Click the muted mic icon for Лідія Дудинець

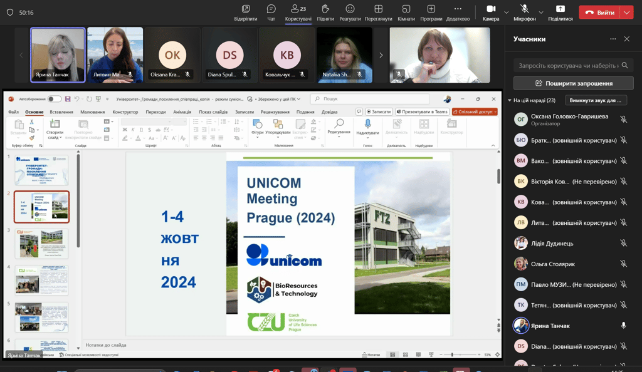(624, 243)
